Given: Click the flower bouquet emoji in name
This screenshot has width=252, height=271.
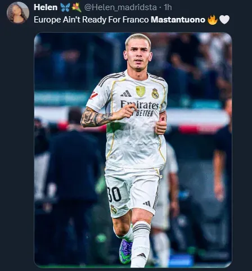Looking at the screenshot, I should coord(76,8).
